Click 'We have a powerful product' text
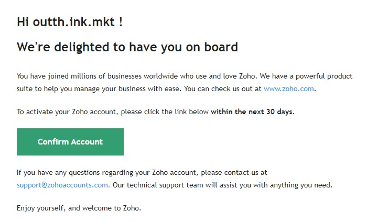367x222 pixels. (306, 76)
